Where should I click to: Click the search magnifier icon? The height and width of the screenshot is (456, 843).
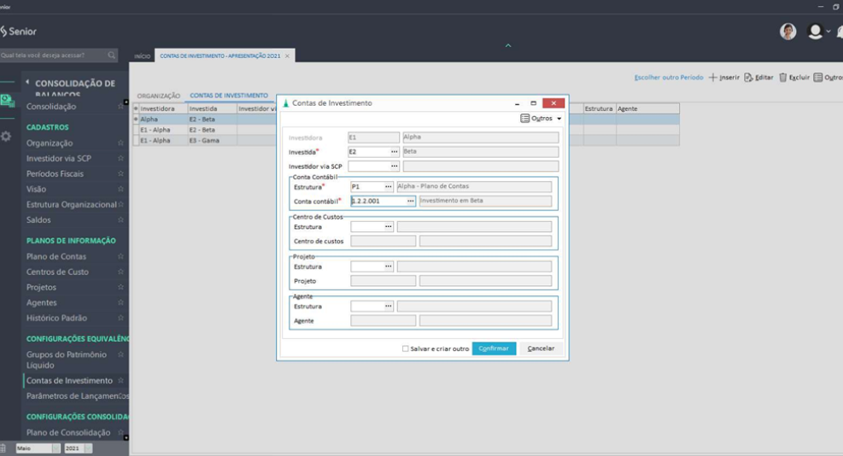pos(111,56)
